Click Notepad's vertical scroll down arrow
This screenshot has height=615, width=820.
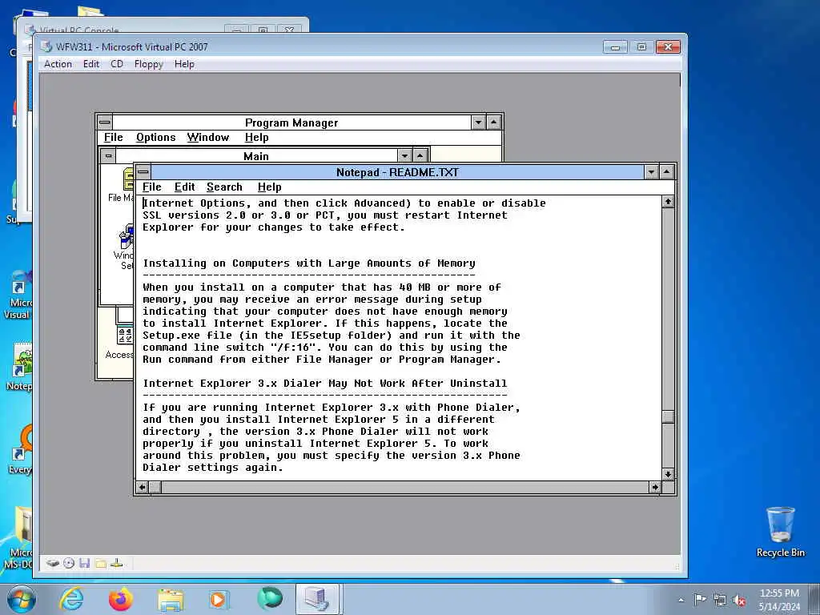click(668, 474)
